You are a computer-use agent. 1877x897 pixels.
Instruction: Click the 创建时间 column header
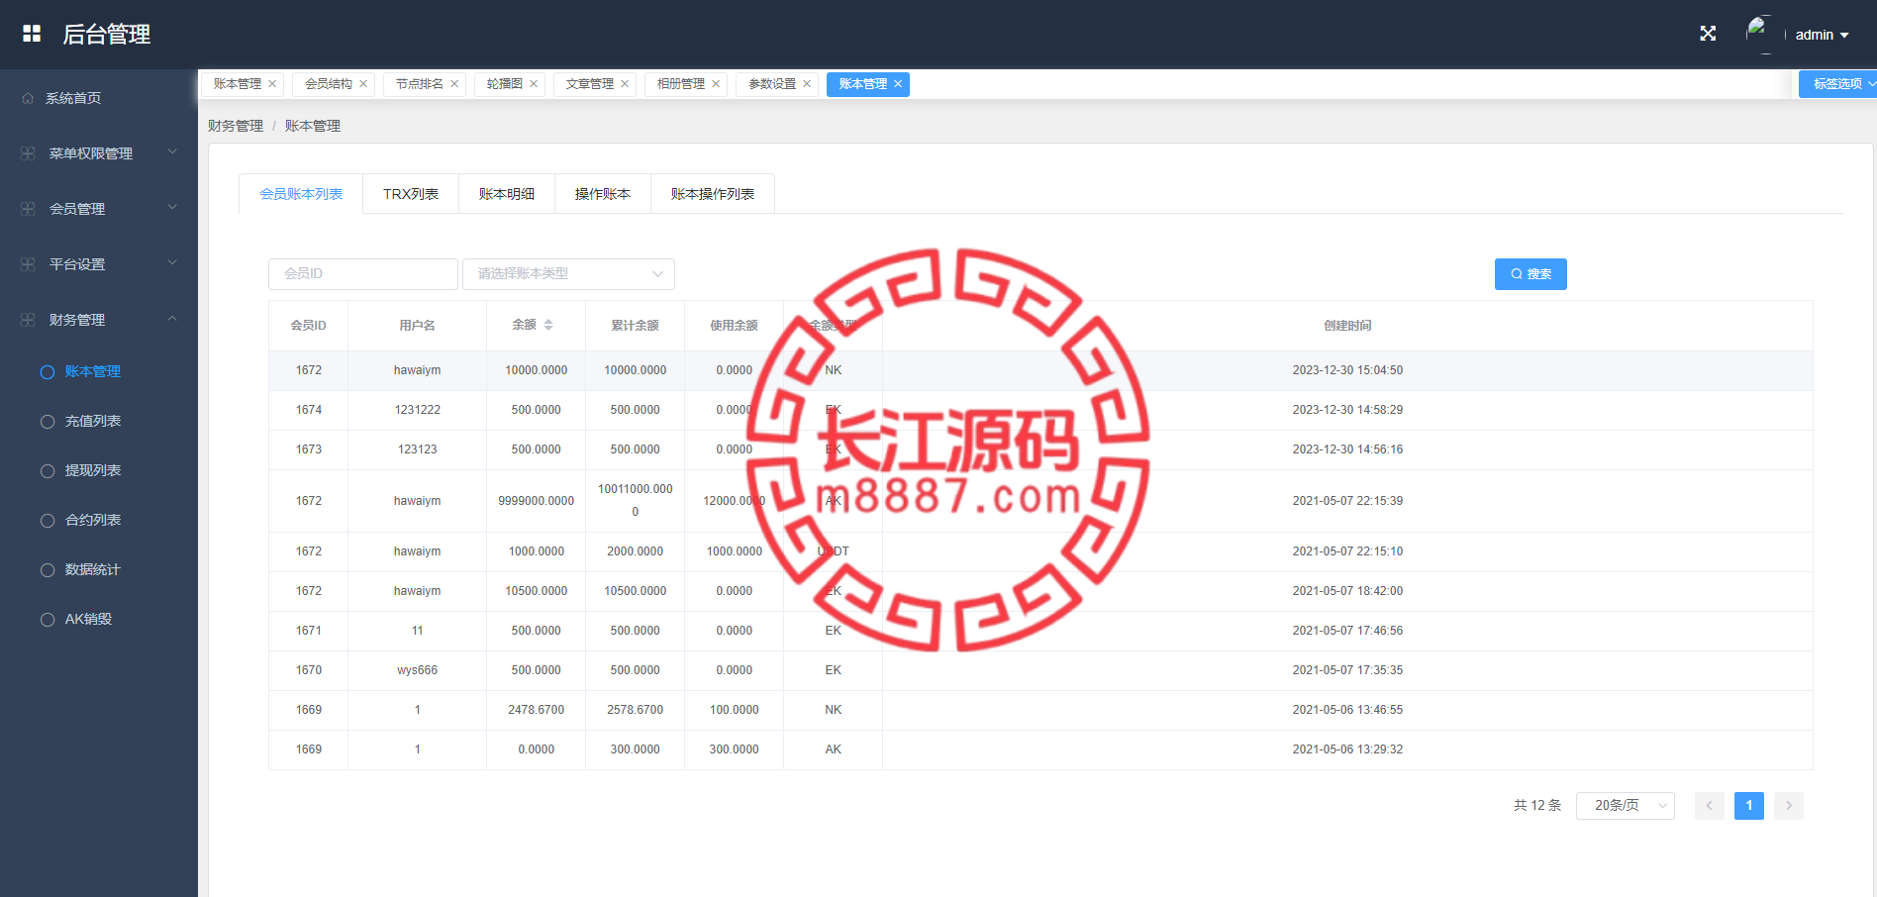coord(1347,326)
